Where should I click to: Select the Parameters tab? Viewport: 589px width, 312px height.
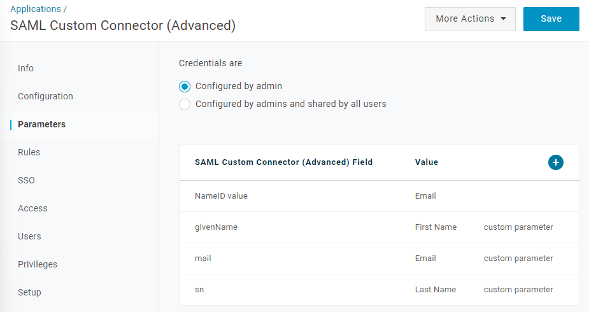pos(41,124)
